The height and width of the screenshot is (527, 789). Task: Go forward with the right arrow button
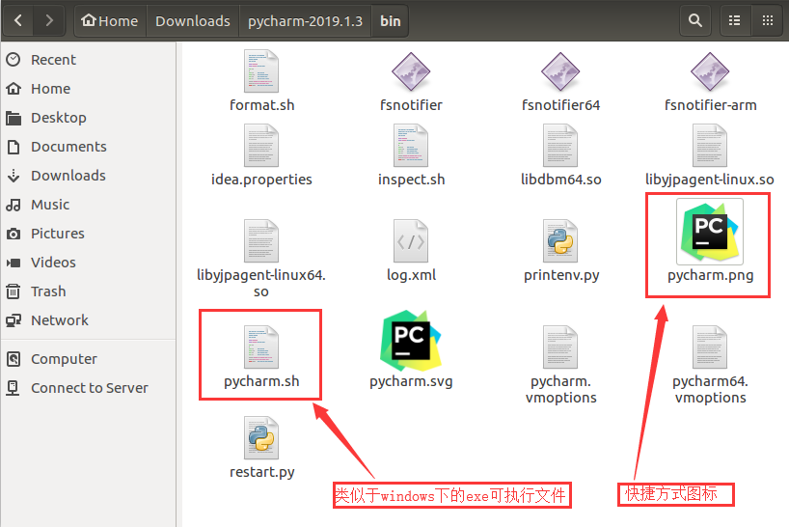pos(49,20)
